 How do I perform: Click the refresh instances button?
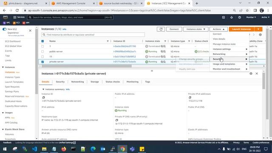click(x=161, y=29)
